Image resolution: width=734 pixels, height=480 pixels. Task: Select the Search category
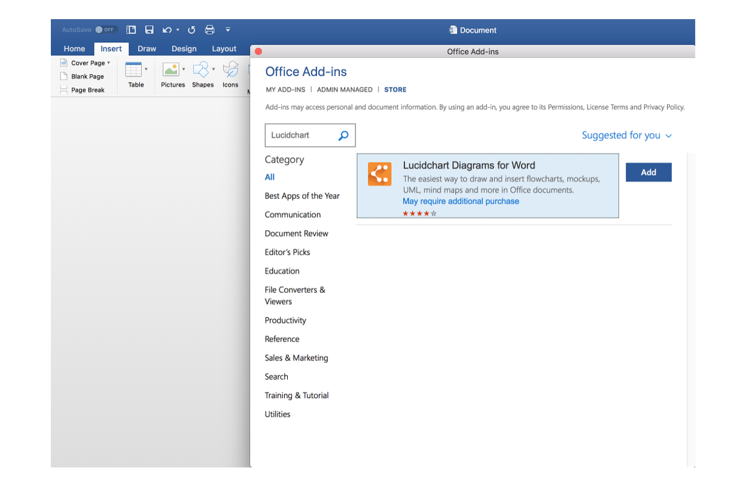point(276,377)
